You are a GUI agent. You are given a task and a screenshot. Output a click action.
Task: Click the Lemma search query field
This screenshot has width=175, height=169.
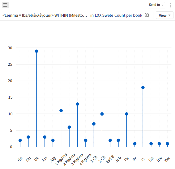click(45, 15)
